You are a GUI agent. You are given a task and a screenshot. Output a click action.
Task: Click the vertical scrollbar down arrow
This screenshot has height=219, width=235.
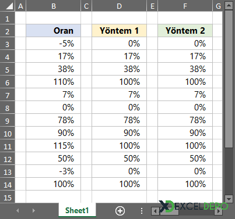(x=229, y=199)
